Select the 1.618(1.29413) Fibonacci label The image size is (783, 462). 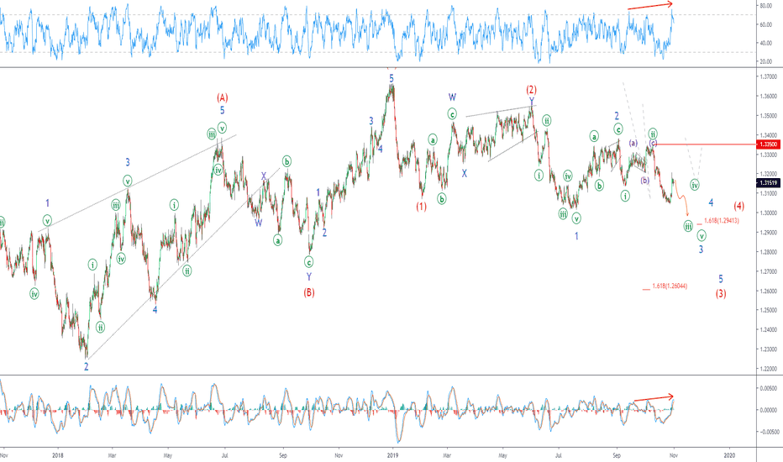(x=722, y=220)
